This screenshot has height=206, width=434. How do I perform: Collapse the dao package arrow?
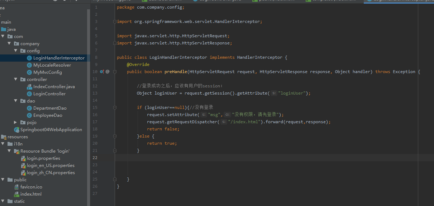[16, 101]
